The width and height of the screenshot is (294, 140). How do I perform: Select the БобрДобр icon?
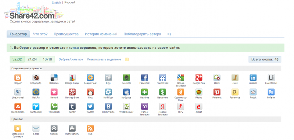[x=36, y=77]
